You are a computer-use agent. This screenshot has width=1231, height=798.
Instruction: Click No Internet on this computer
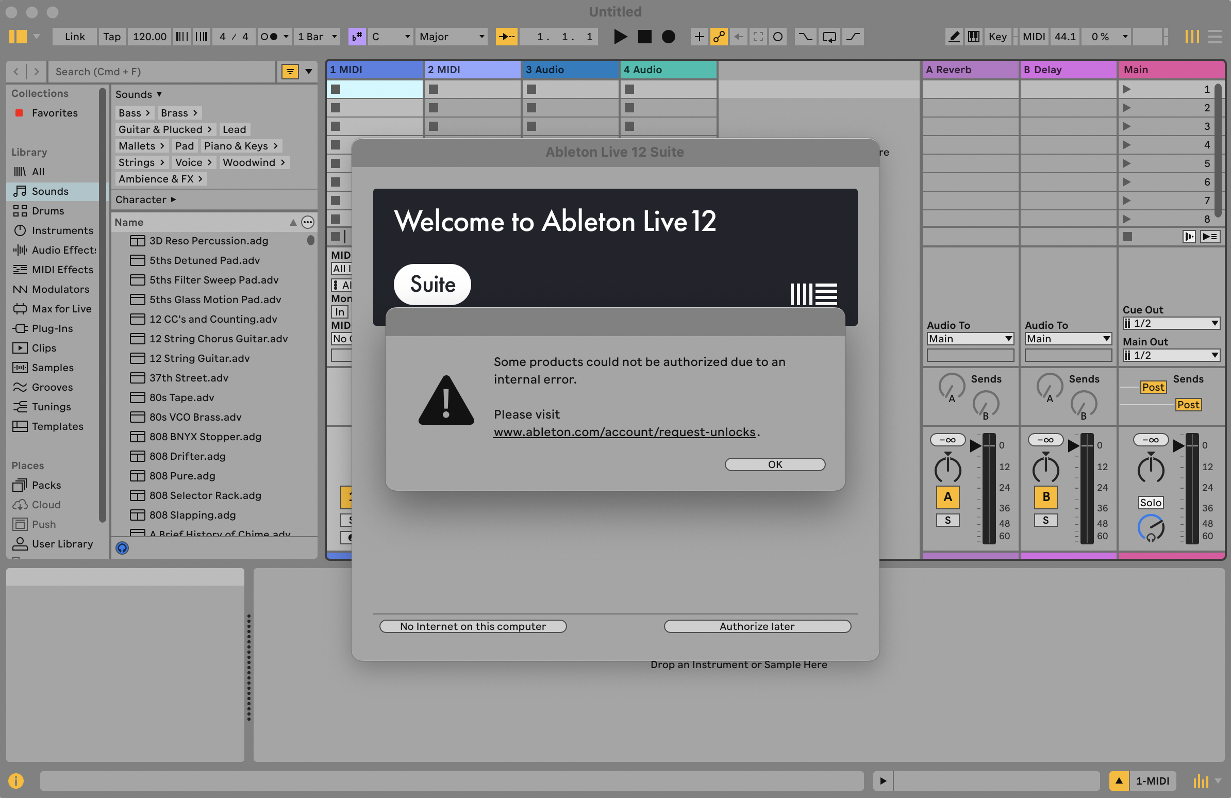click(x=473, y=626)
